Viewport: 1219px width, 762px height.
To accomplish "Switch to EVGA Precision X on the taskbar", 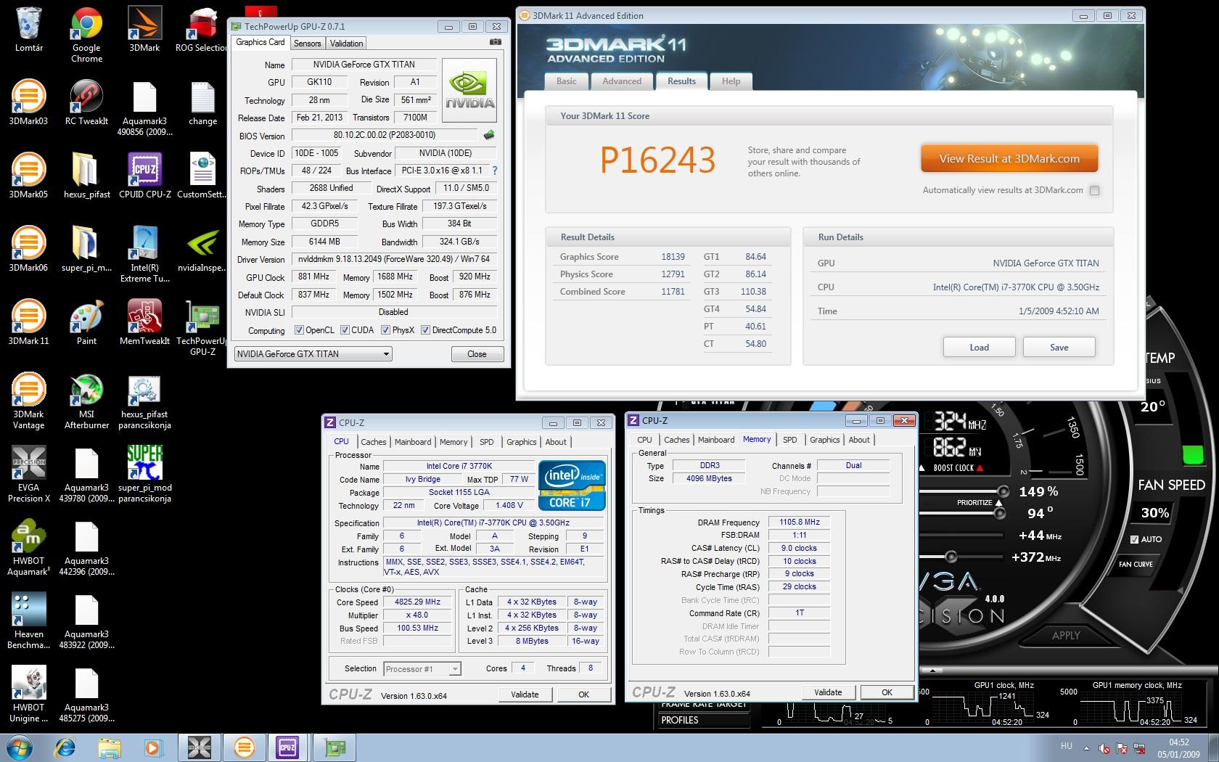I will tap(199, 747).
